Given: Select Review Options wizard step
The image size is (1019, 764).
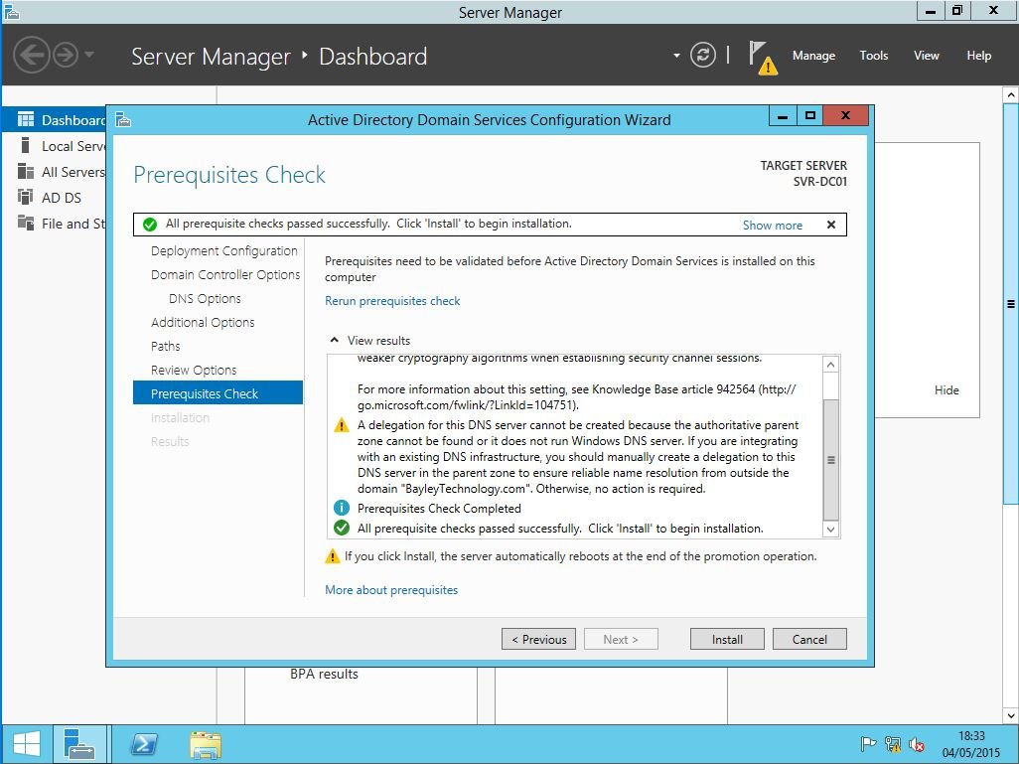Looking at the screenshot, I should (194, 370).
